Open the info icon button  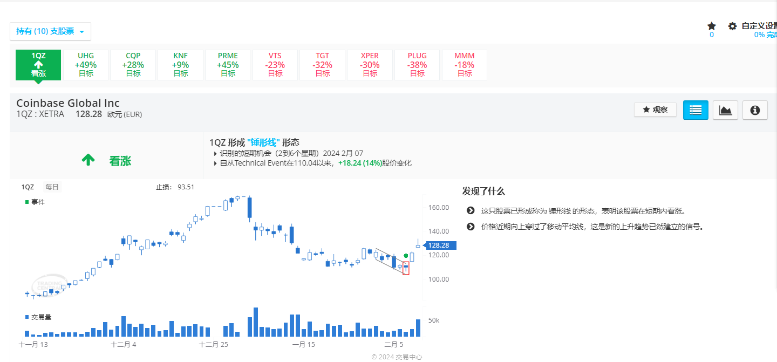755,110
